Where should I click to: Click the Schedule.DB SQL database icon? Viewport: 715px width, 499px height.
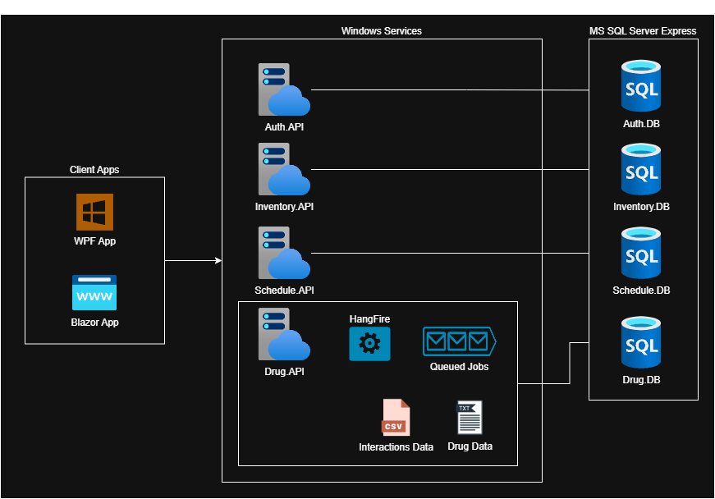pyautogui.click(x=641, y=254)
